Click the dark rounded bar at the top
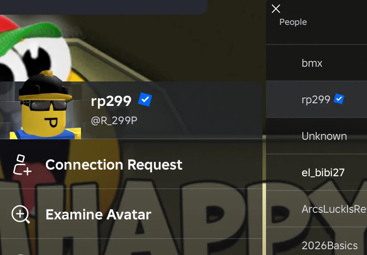This screenshot has height=255, width=367. (x=103, y=7)
